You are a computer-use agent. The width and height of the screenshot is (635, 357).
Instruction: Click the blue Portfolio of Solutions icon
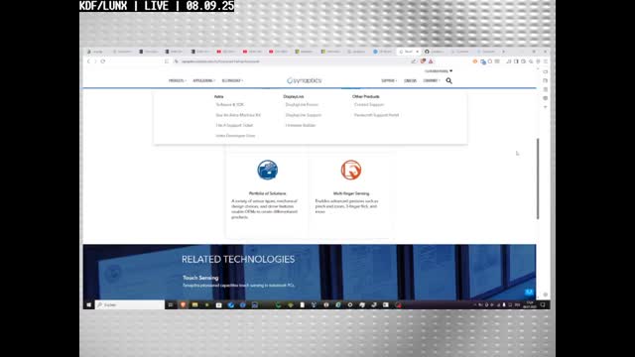pyautogui.click(x=267, y=170)
